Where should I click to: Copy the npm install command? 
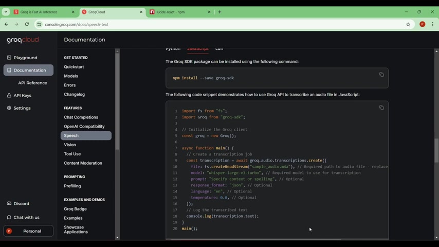pyautogui.click(x=381, y=75)
